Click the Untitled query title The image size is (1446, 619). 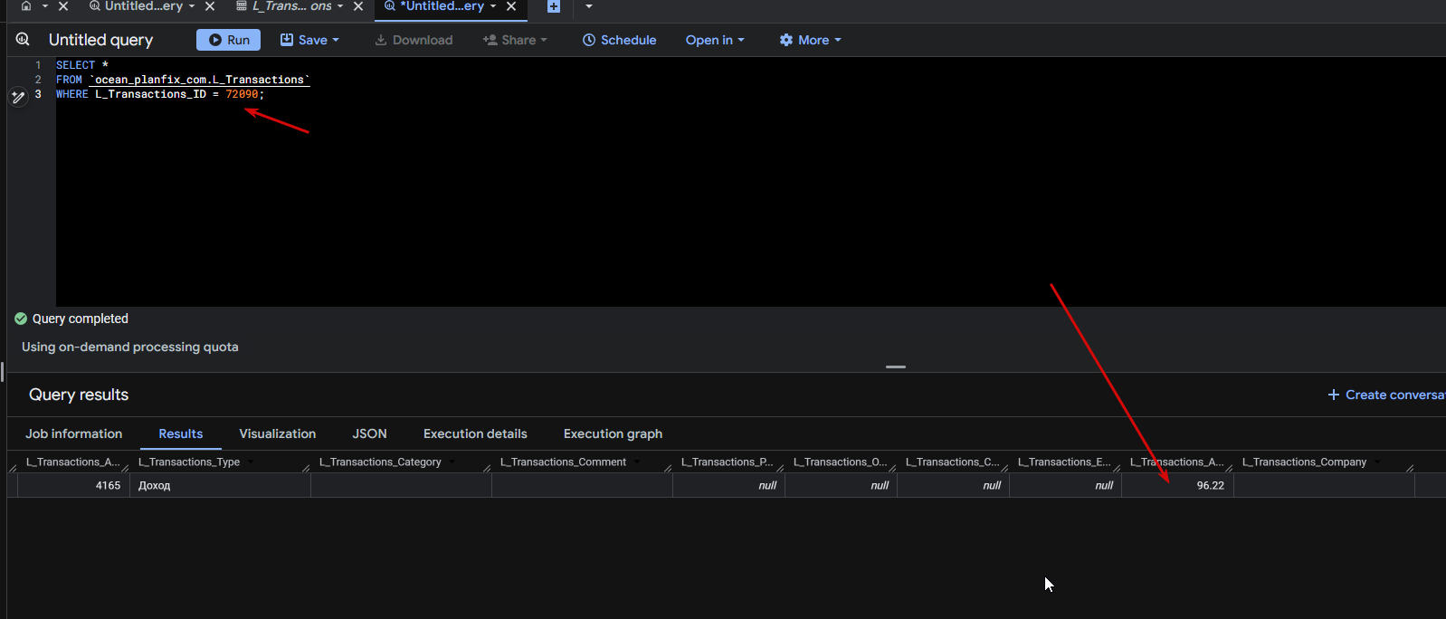(x=100, y=40)
